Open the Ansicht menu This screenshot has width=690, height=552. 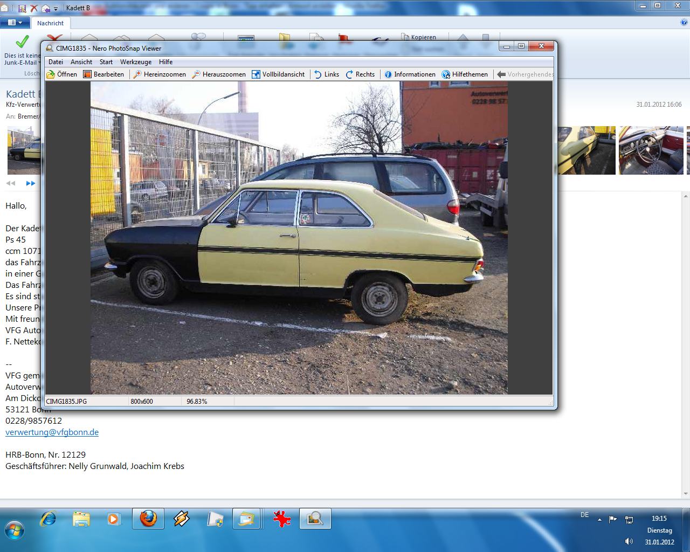(81, 62)
